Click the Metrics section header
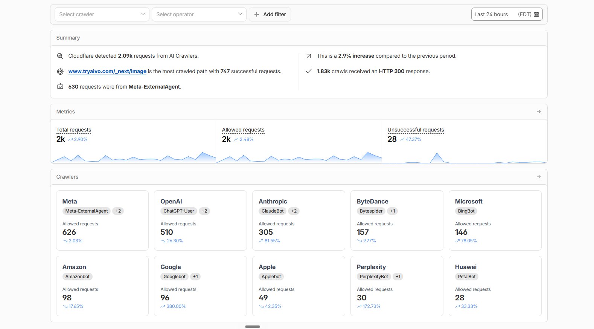This screenshot has width=594, height=329. pyautogui.click(x=299, y=112)
